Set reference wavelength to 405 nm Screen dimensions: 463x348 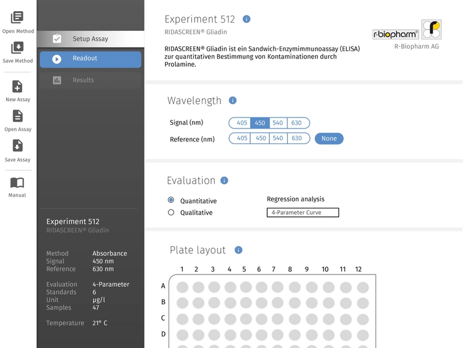[x=240, y=138]
